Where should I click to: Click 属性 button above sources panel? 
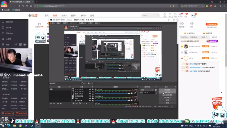[84, 83]
